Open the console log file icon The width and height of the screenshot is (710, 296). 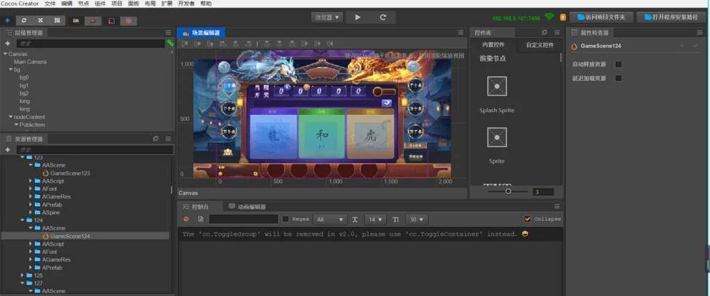pos(200,219)
